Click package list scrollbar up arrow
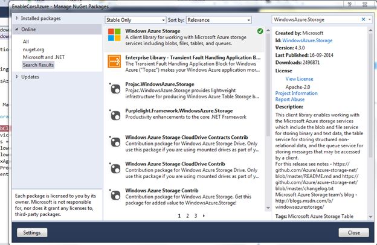377x245 pixels. coord(268,31)
